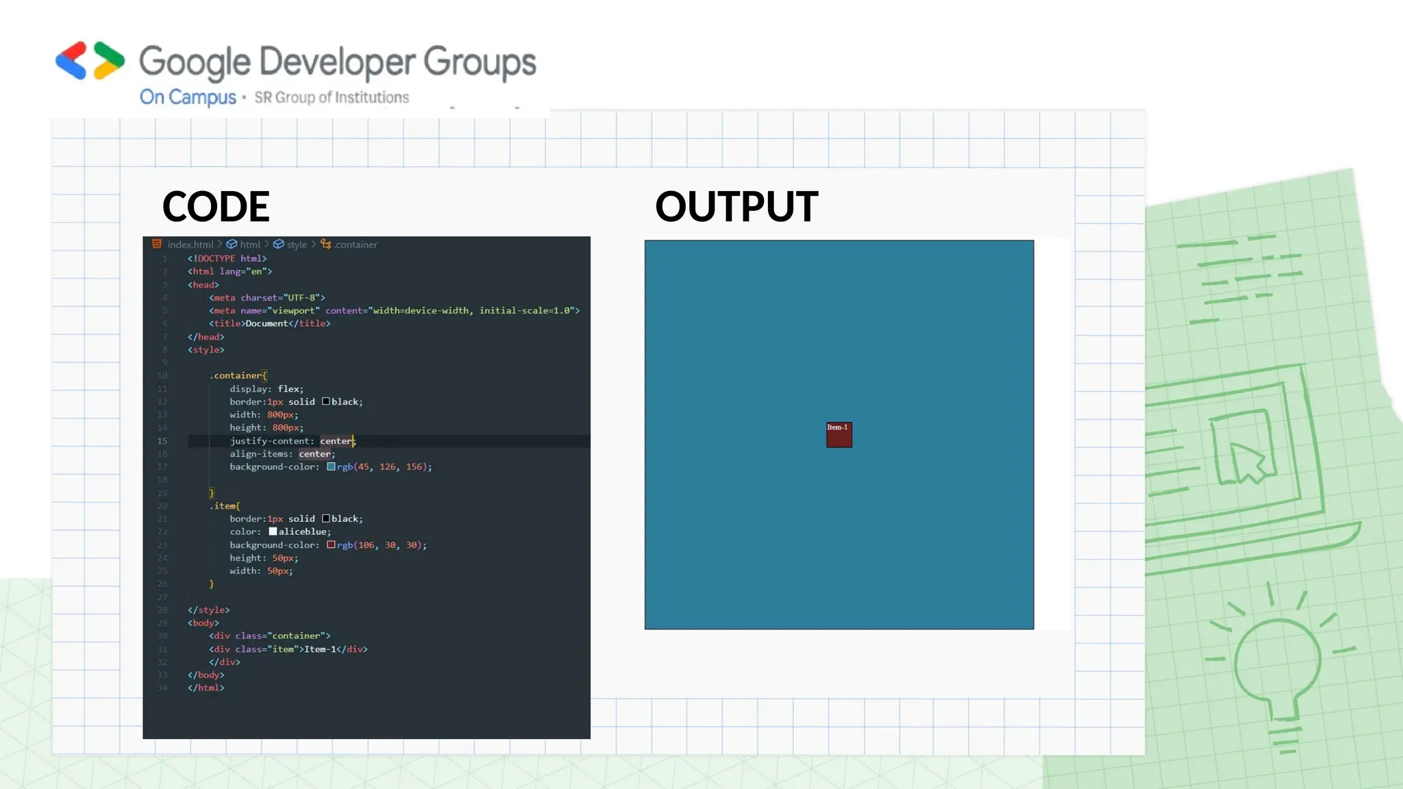Click the Item-1 box in output
The width and height of the screenshot is (1403, 789).
click(x=839, y=435)
